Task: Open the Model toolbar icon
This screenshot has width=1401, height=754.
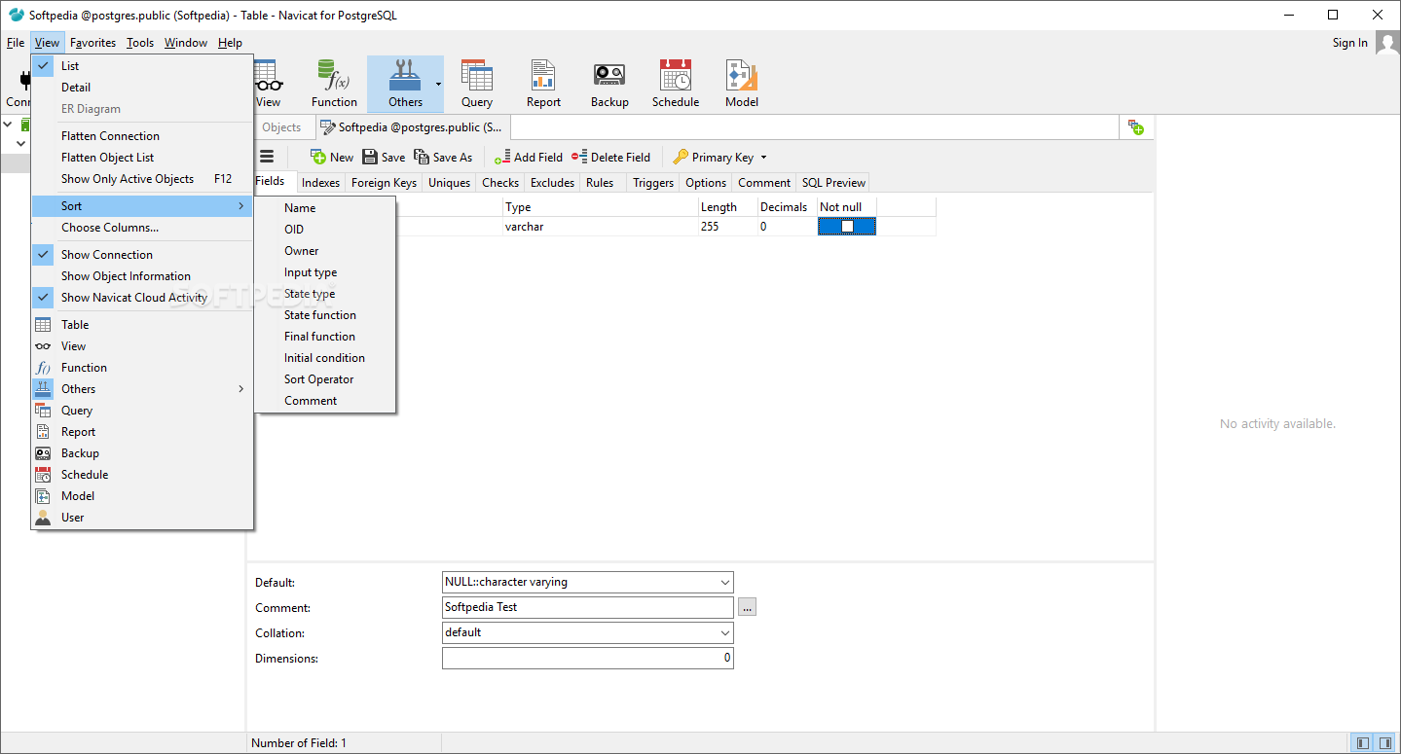Action: point(742,84)
